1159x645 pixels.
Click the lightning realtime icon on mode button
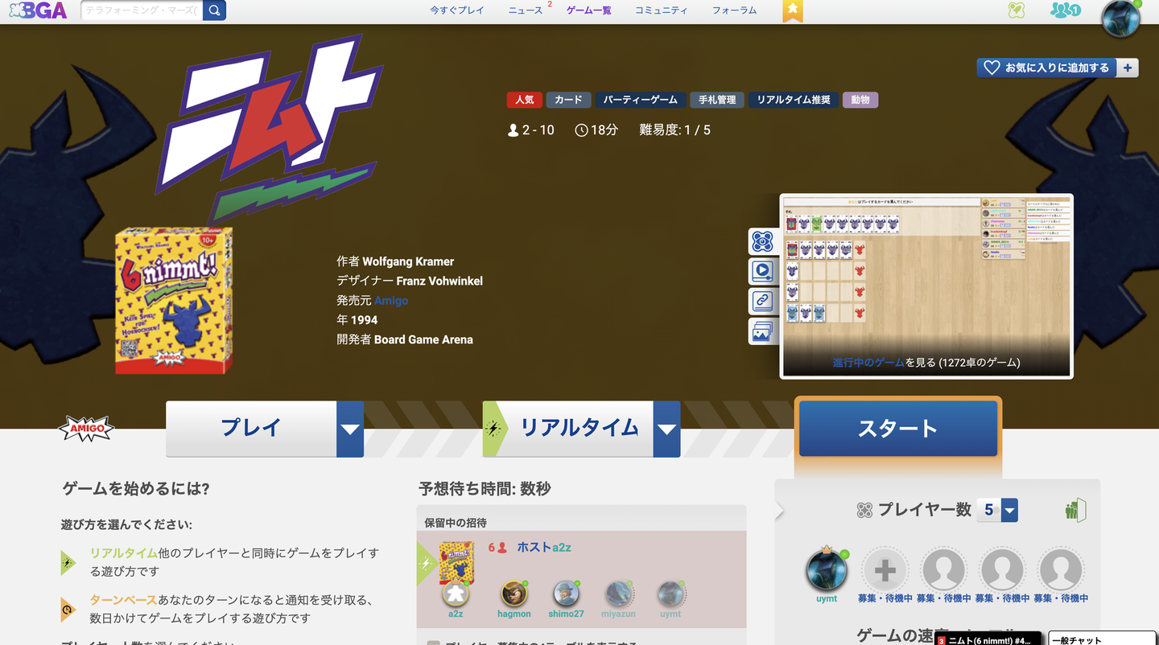coord(493,429)
